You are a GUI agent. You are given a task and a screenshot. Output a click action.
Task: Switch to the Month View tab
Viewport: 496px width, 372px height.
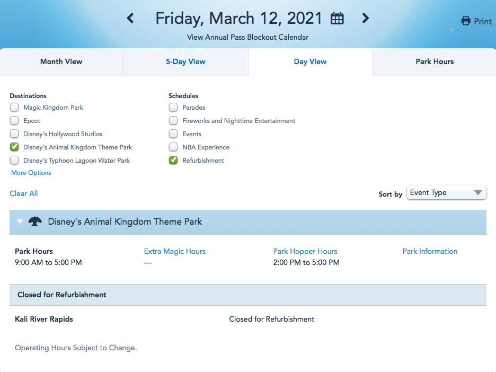tap(61, 61)
